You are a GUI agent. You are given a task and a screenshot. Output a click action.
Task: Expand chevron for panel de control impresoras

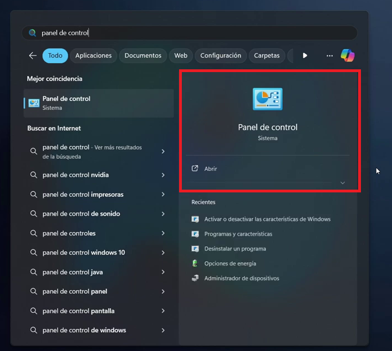(163, 194)
